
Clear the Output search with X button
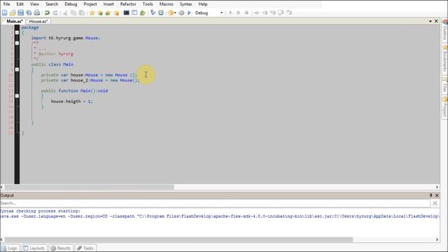point(435,203)
